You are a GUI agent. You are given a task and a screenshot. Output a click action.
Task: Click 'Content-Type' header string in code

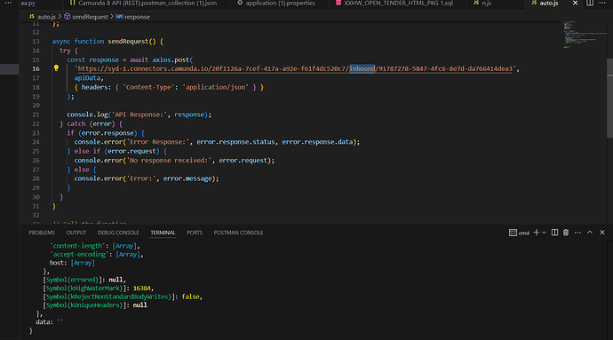click(x=149, y=87)
